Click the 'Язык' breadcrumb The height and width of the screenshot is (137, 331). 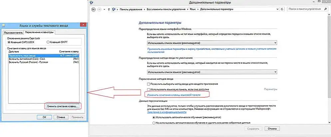[x=192, y=10]
